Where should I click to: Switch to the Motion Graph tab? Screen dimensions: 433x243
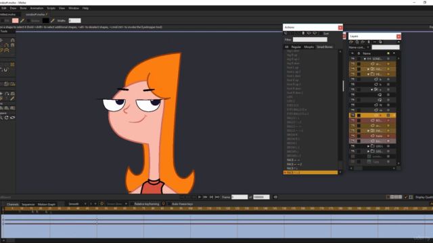click(x=47, y=204)
